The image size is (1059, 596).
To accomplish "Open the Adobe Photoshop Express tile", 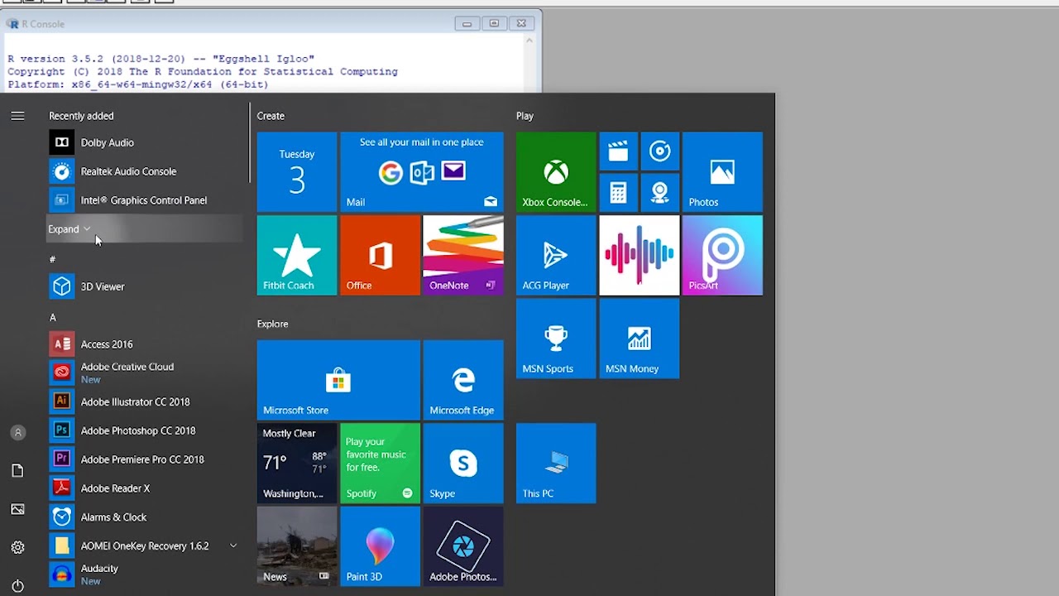I will 463,546.
